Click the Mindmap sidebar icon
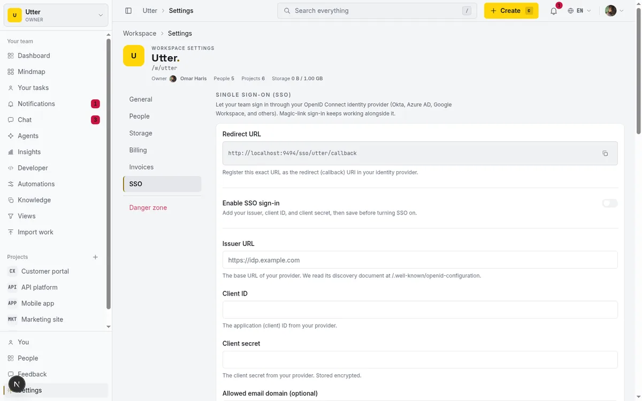 11,72
